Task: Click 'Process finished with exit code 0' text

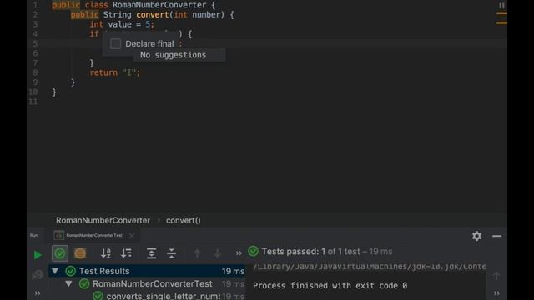Action: click(x=330, y=286)
